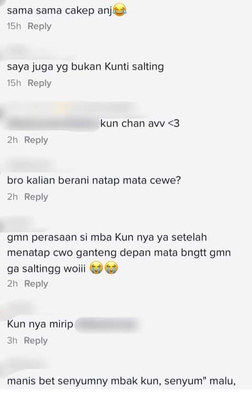Tap the crying emojis after 'saltingg woiii'

click(104, 268)
